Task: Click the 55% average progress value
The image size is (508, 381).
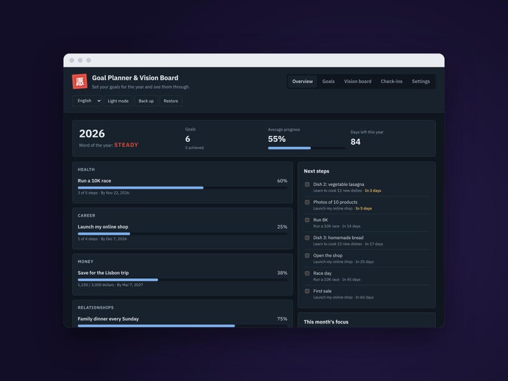Action: pyautogui.click(x=276, y=139)
